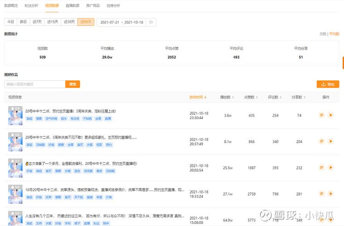Play the video published at 19:33:24
This screenshot has height=226, width=344.
coord(330,193)
